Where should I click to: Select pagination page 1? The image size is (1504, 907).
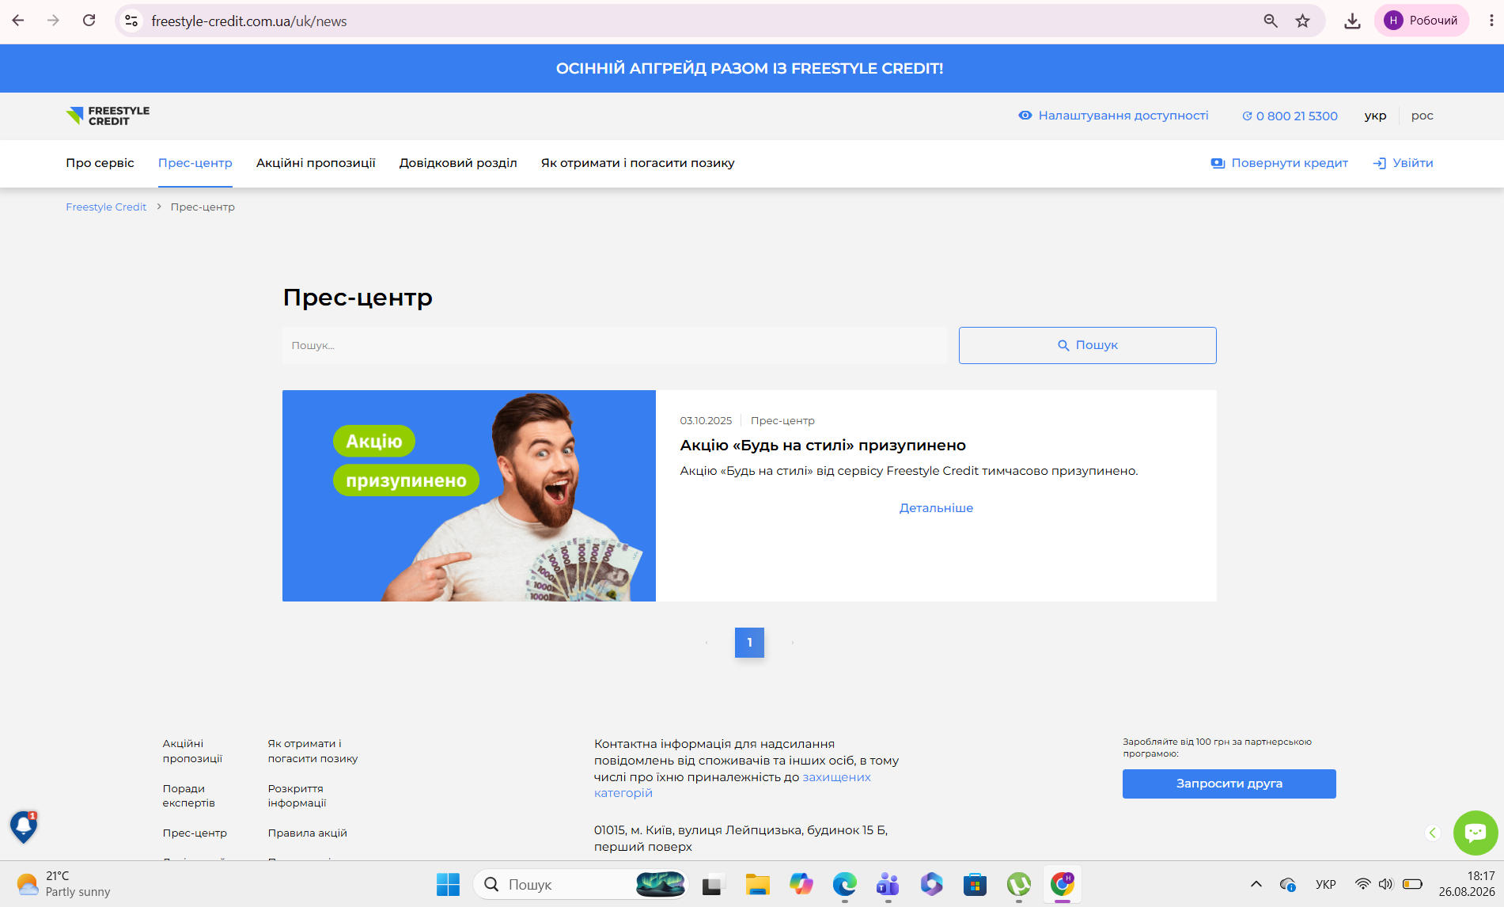point(749,643)
